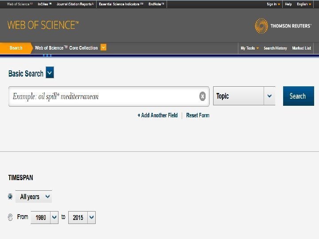Click the Web of Science logo title
Viewport: 319px width, 239px height.
click(43, 25)
